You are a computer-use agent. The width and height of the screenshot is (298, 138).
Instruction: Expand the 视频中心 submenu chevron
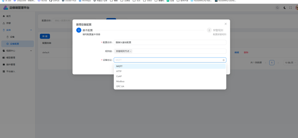coord(31,51)
